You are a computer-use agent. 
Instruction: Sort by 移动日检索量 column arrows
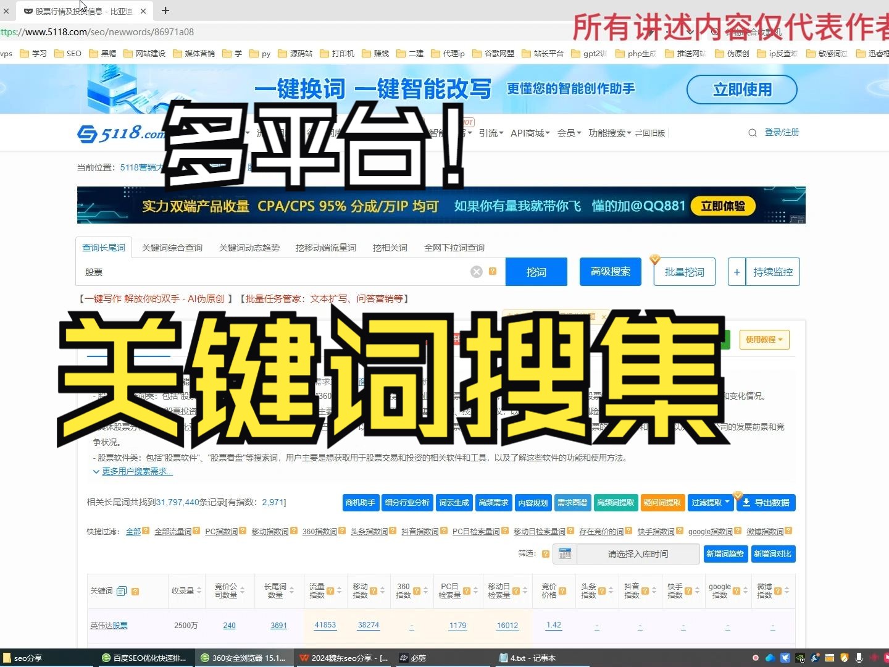pos(525,591)
